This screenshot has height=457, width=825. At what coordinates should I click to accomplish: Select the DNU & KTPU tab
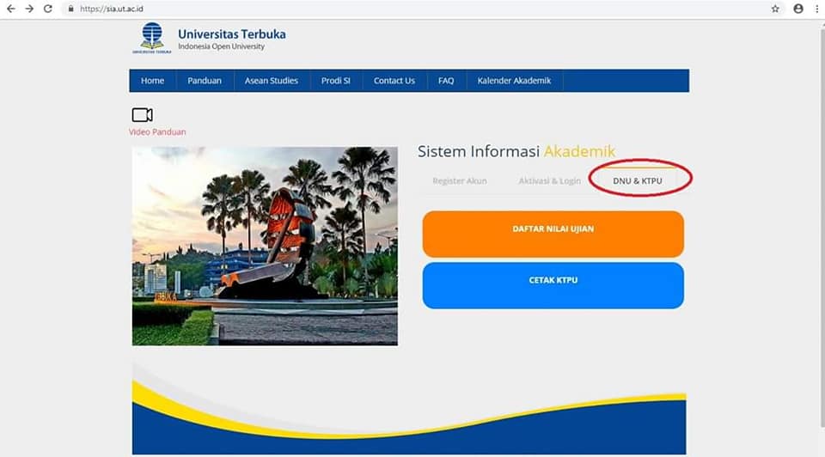(x=637, y=181)
